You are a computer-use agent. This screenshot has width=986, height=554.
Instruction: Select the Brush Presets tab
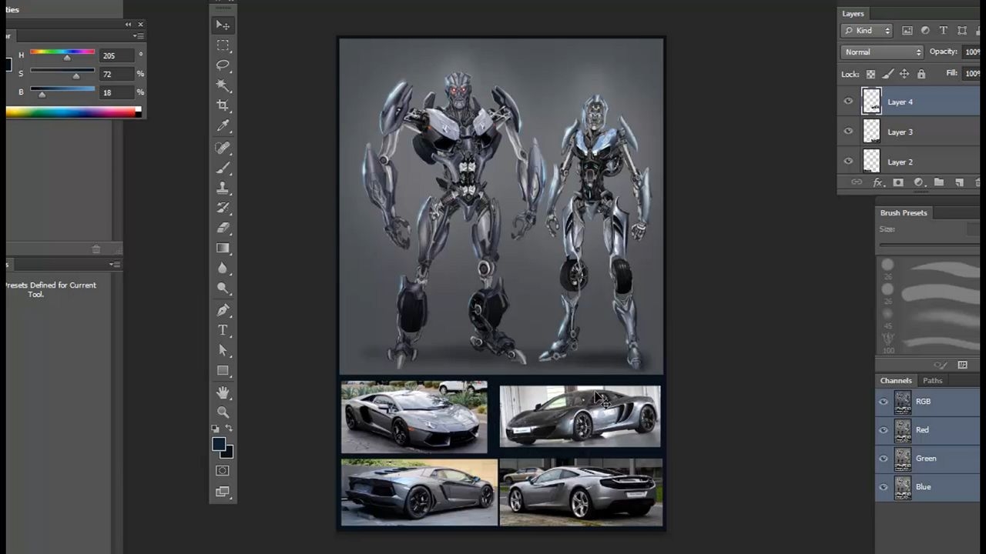(x=904, y=213)
